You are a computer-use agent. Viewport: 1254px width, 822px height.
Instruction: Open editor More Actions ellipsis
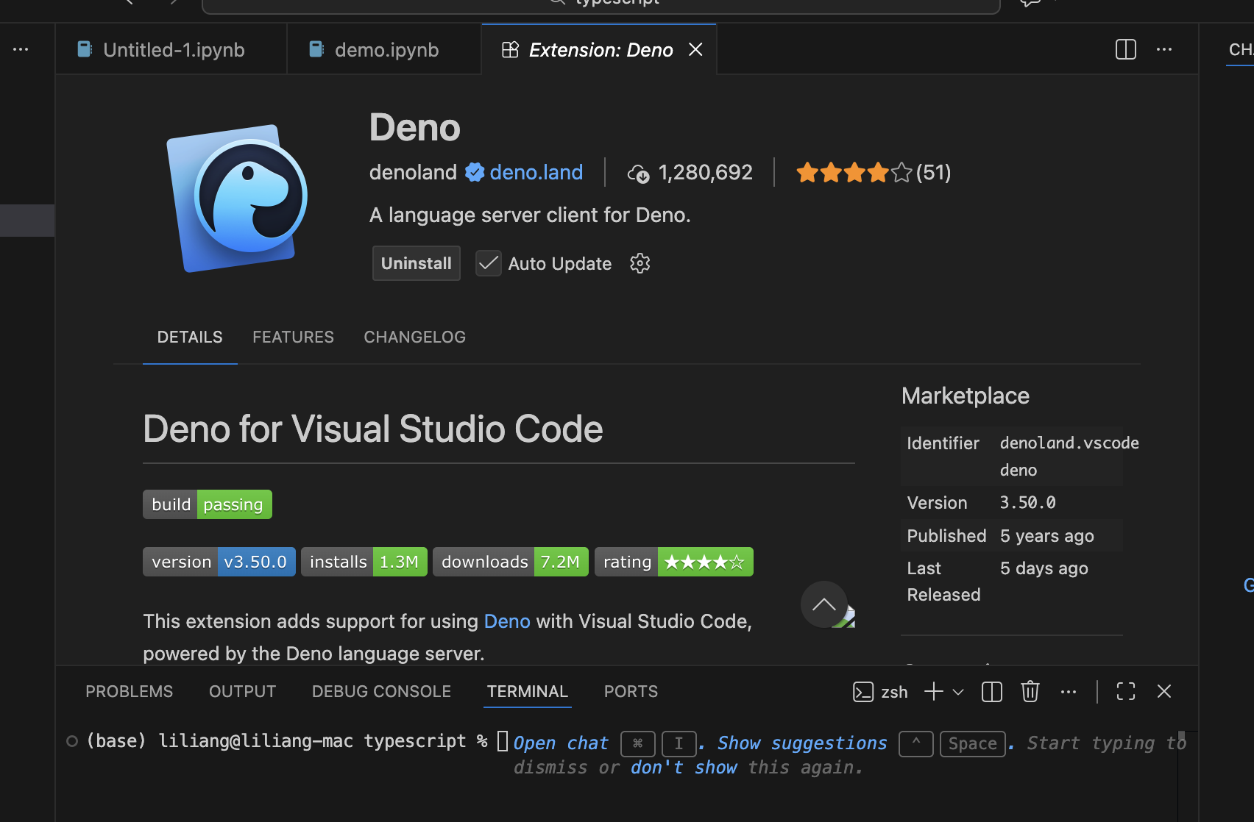coord(1164,49)
